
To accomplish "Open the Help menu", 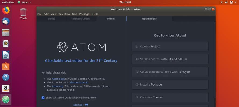I will [95, 14].
